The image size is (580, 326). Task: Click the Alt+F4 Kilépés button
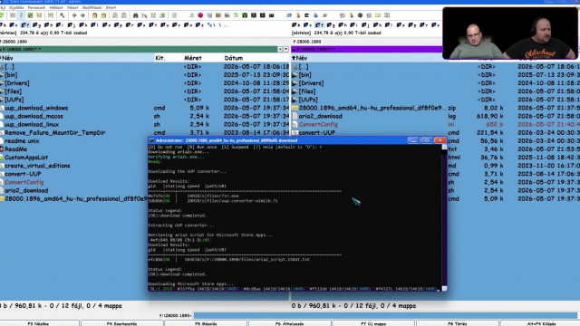click(541, 323)
